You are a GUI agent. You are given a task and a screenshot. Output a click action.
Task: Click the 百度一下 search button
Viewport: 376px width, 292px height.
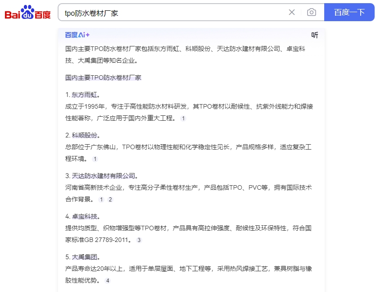tap(349, 12)
